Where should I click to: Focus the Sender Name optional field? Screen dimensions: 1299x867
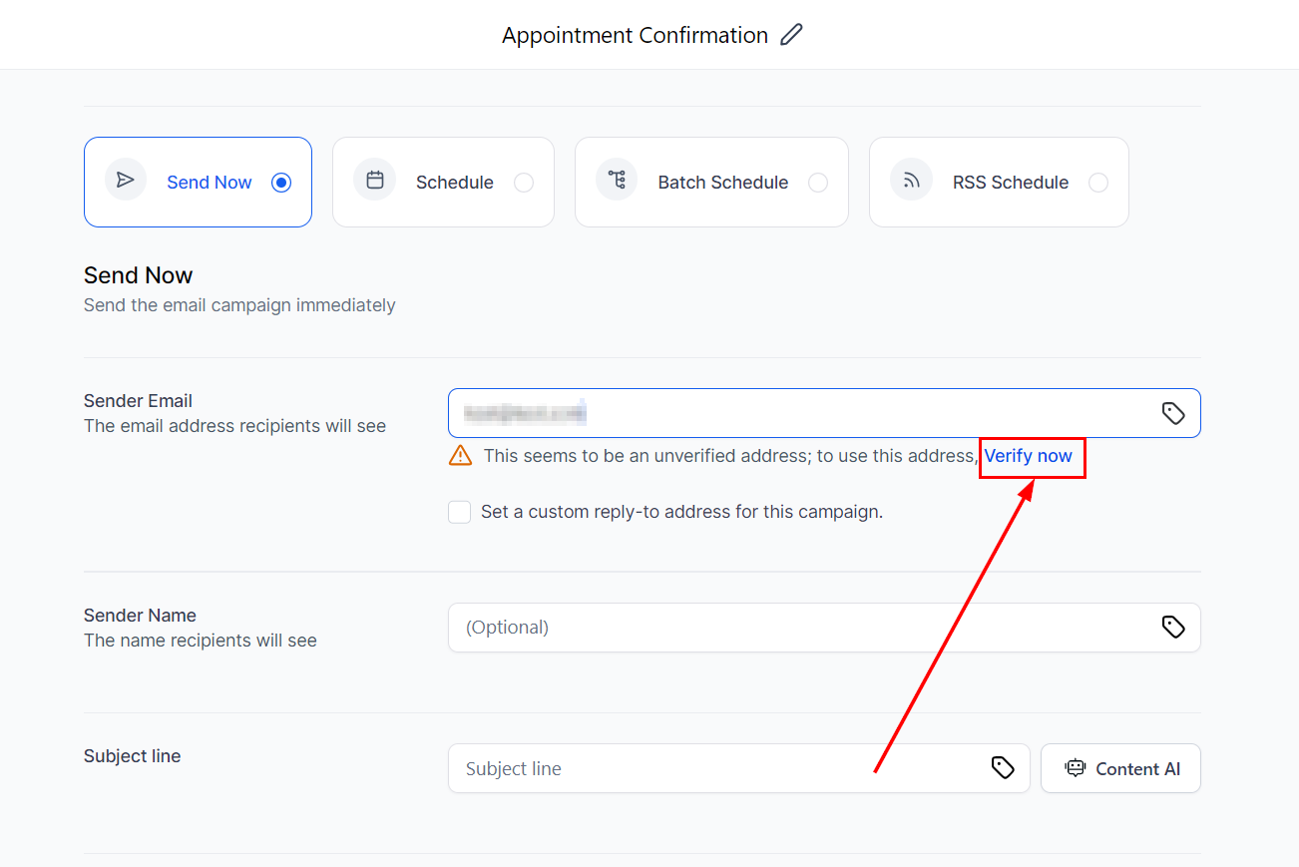pyautogui.click(x=798, y=628)
